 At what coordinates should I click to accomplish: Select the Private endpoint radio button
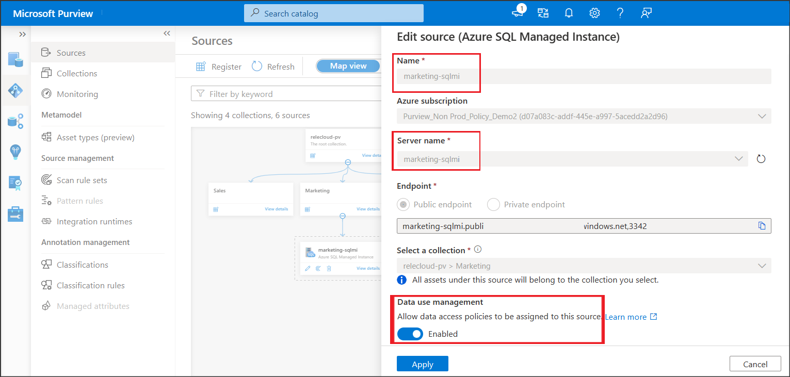tap(493, 204)
